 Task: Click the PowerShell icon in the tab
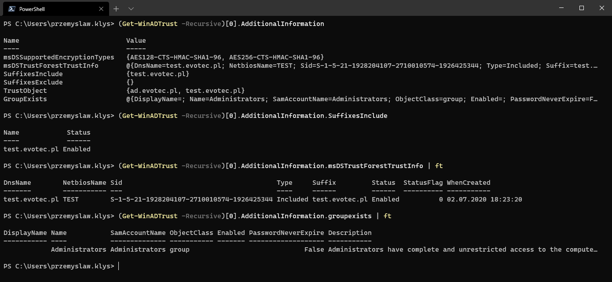click(x=11, y=9)
